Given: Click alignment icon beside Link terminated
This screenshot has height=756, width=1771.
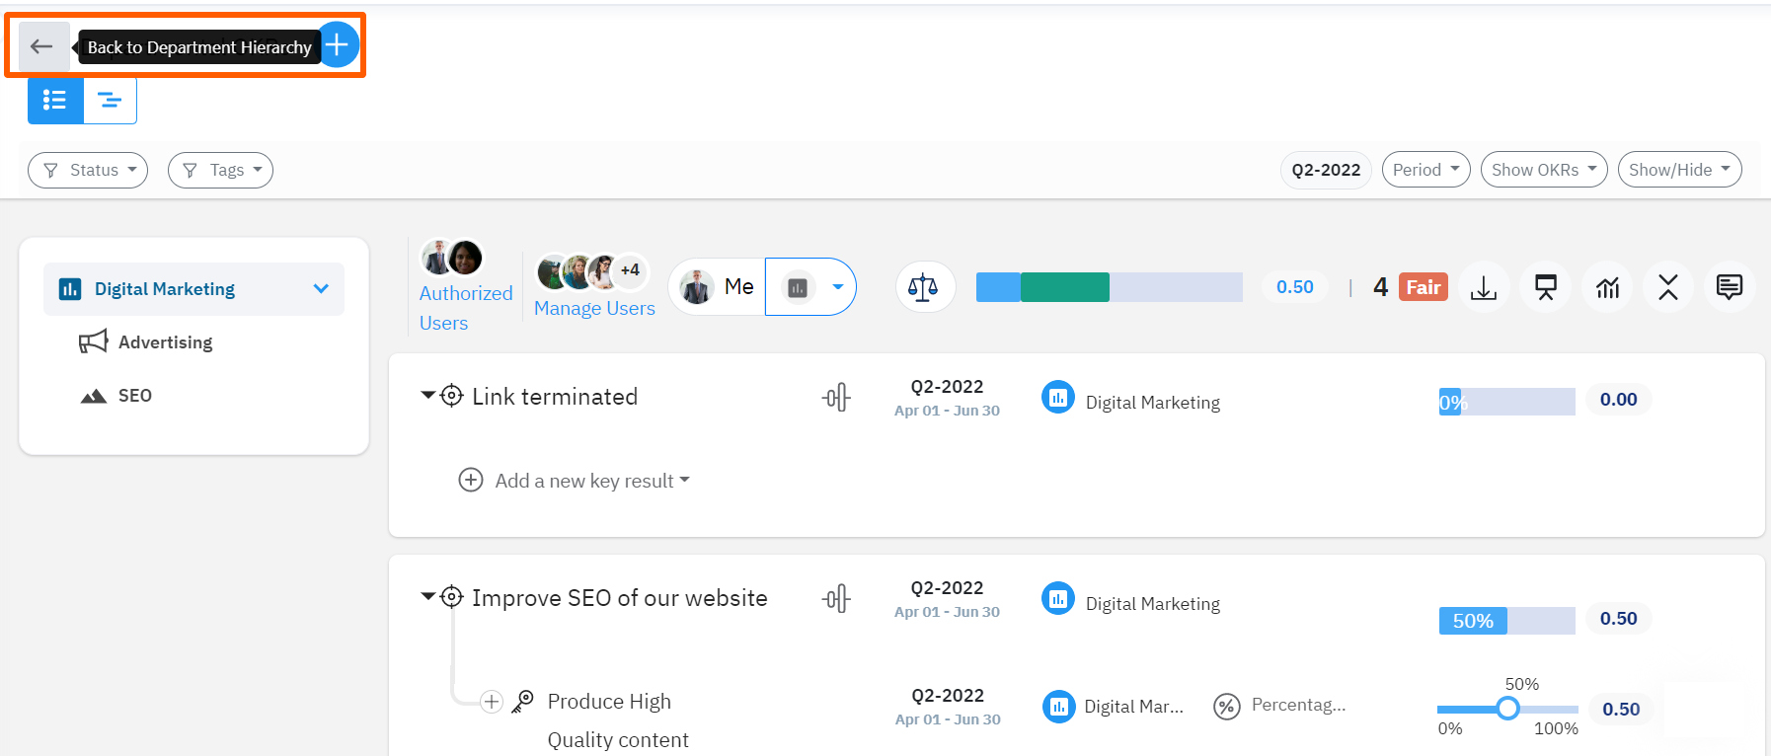Looking at the screenshot, I should click(835, 398).
